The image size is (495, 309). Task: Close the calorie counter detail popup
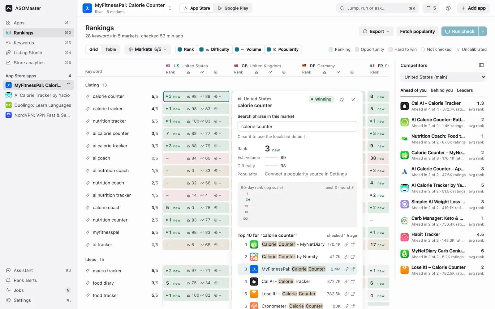[353, 99]
